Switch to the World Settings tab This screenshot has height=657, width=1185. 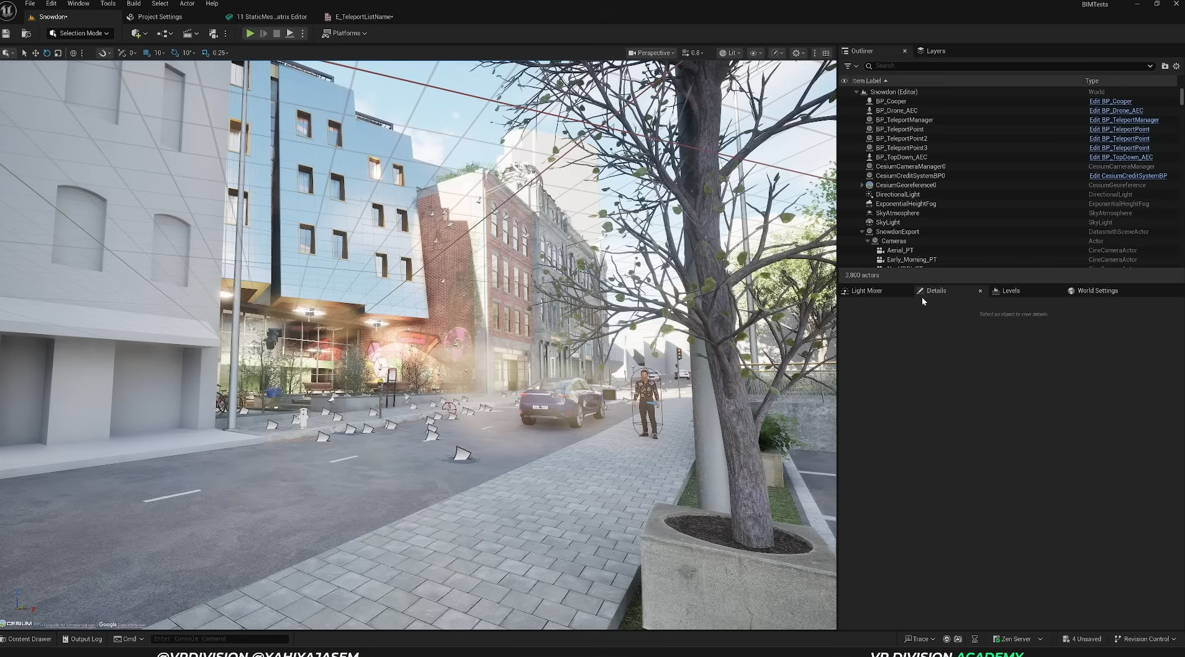[1097, 291]
